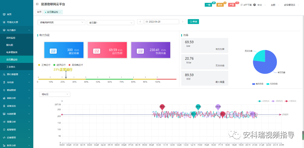Select the highlighted 变压器监控 submenu item
The height and width of the screenshot is (148, 304).
17,59
